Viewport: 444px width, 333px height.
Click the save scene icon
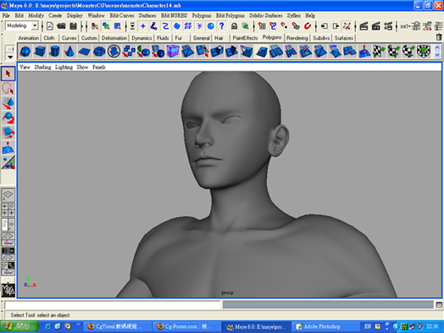[73, 26]
